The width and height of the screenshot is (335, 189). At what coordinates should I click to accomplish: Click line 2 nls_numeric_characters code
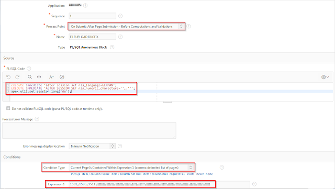click(73, 88)
